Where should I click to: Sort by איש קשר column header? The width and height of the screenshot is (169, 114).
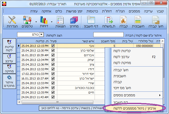(76, 41)
